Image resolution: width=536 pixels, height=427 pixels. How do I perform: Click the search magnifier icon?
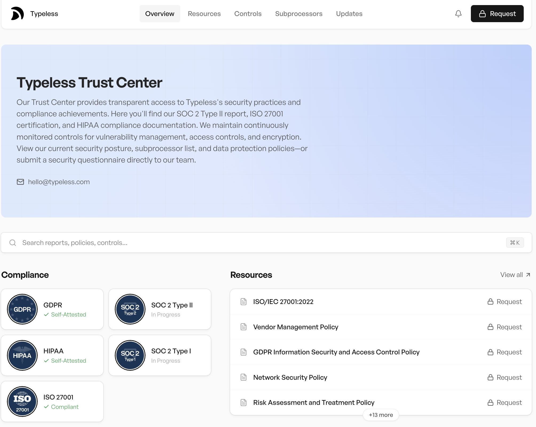[13, 243]
